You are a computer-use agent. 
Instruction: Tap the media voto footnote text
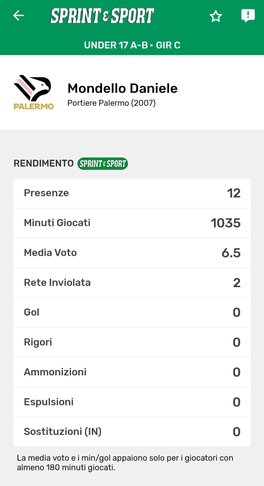pyautogui.click(x=125, y=463)
